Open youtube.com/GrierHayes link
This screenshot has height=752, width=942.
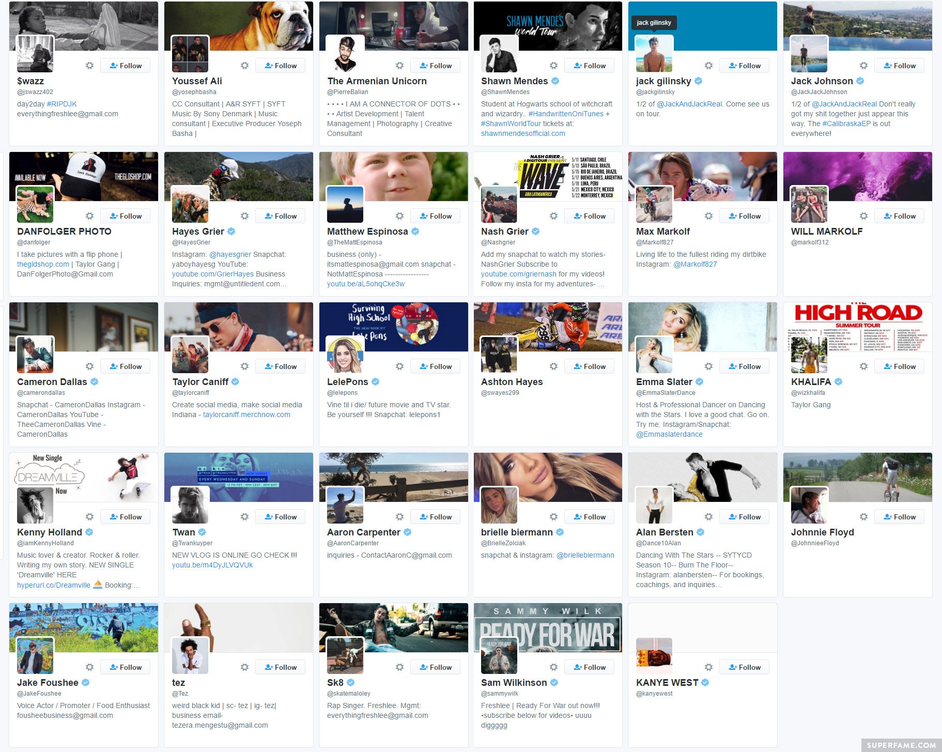coord(213,274)
